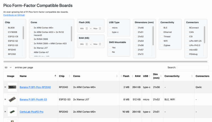Select Yes for SMD Mountable
The height and width of the screenshot is (122, 212).
(110, 47)
